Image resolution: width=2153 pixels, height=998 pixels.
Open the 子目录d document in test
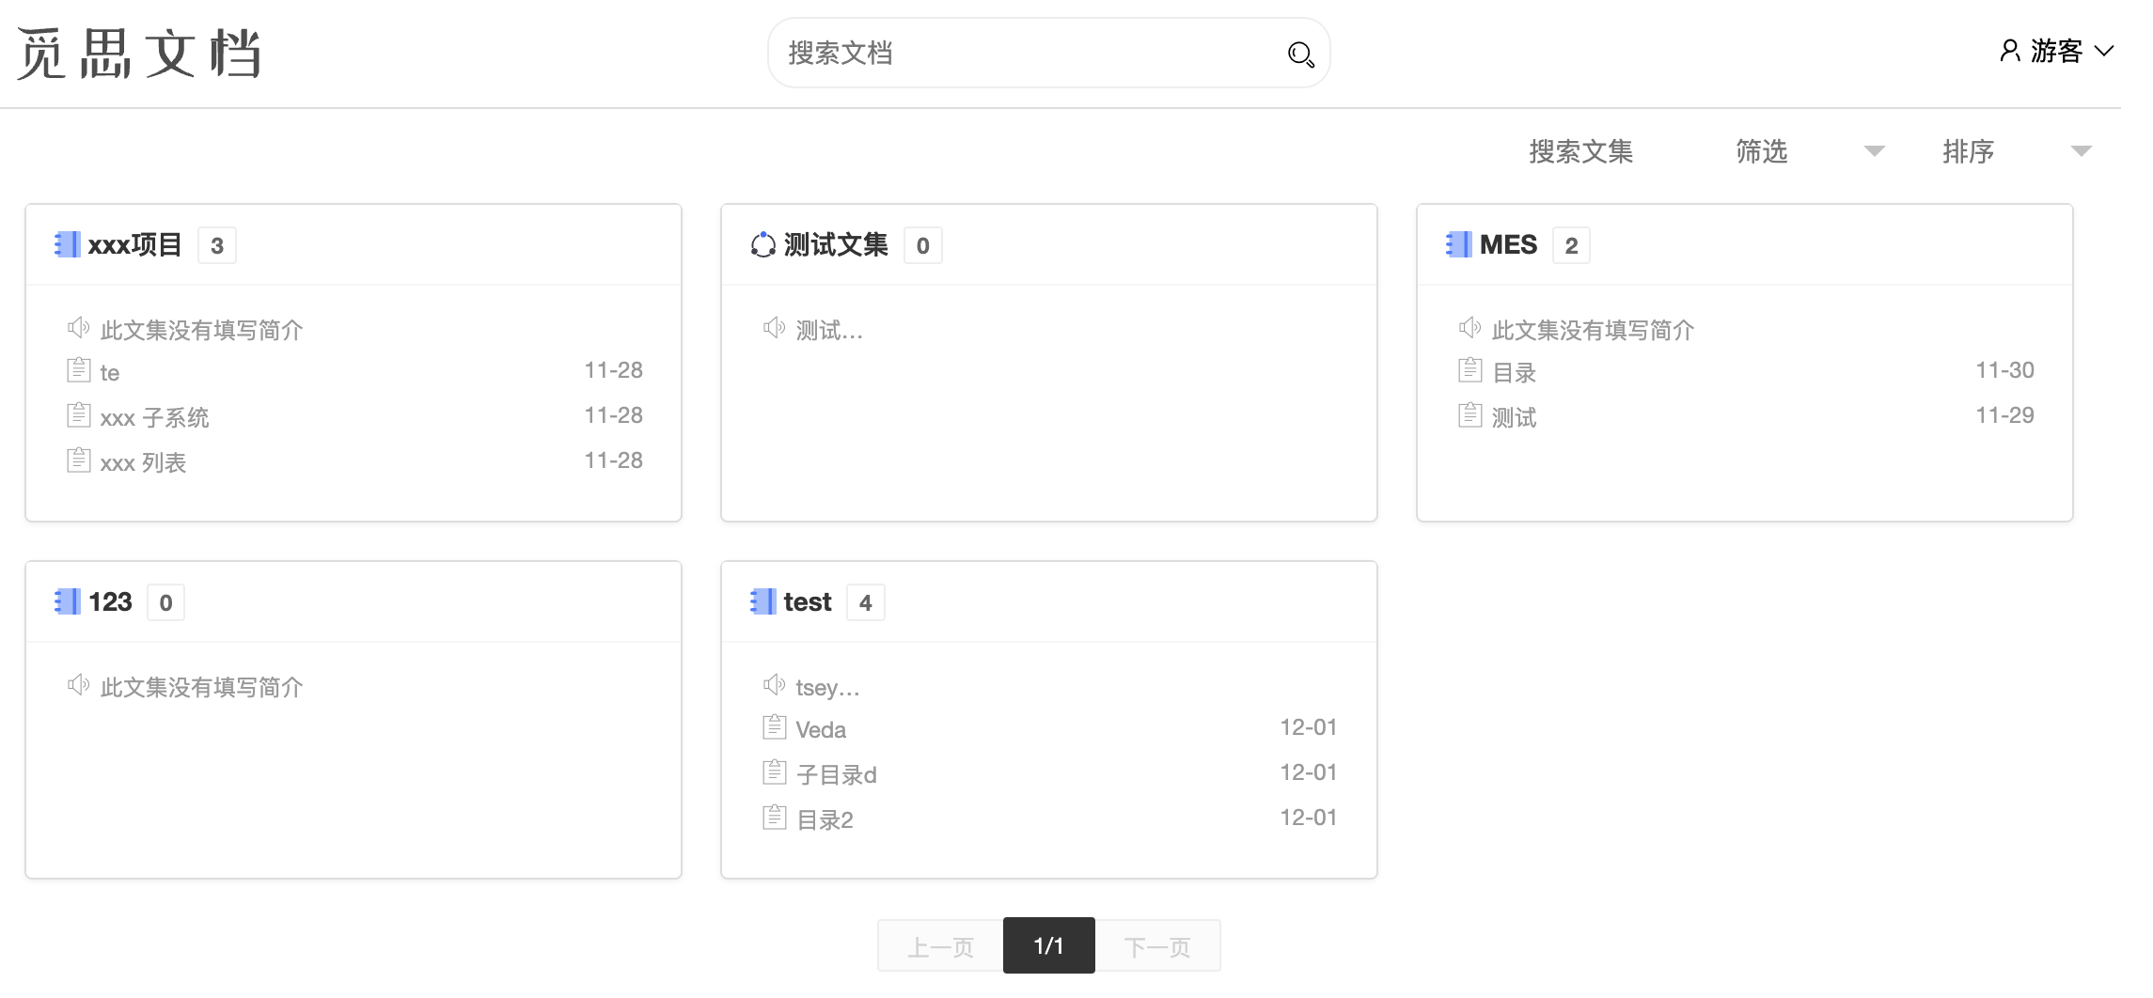pos(836,773)
